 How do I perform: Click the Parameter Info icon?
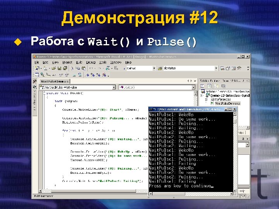pos(43,75)
